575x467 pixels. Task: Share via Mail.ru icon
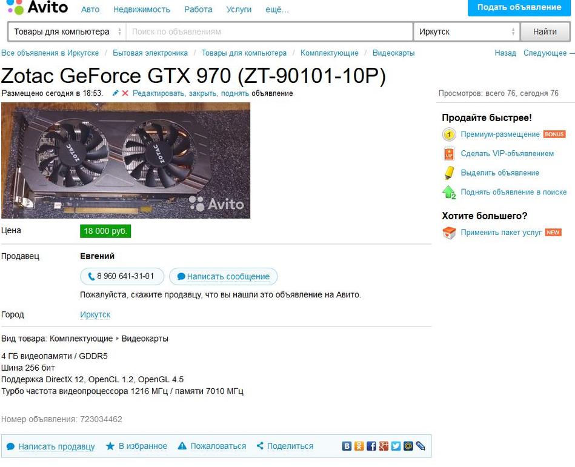pos(408,446)
